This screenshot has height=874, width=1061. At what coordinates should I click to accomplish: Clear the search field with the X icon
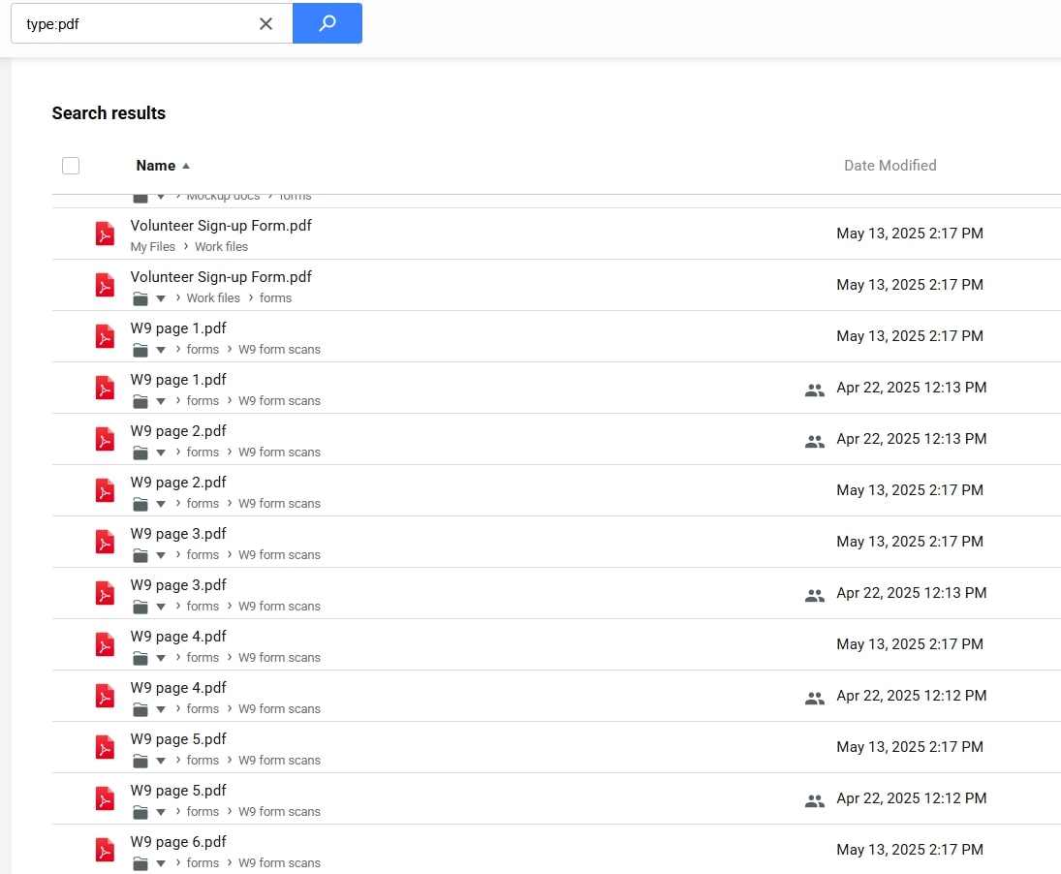tap(265, 23)
